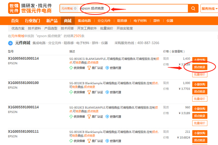Open the 技术资料 sub-menu link

[x=35, y=28]
